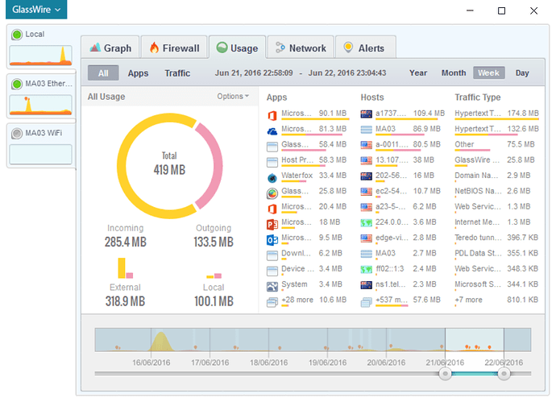Image resolution: width=556 pixels, height=402 pixels.
Task: Open the Alerts tab
Action: click(x=364, y=48)
